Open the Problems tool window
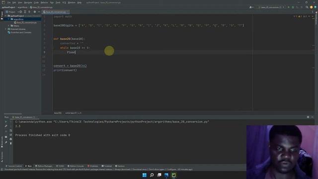318x179 pixels. tap(93, 166)
